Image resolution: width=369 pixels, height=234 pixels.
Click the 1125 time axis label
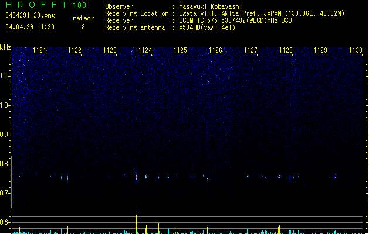coord(180,50)
